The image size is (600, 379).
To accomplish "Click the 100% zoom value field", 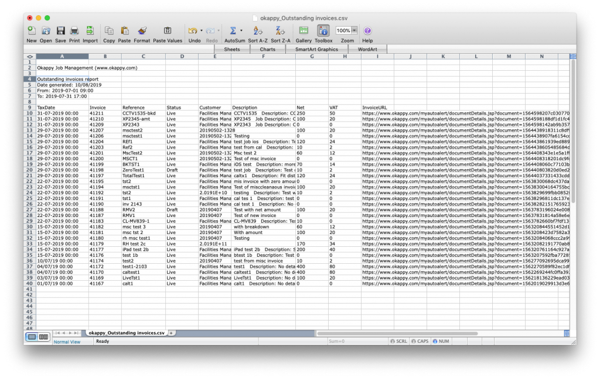I will tap(343, 30).
